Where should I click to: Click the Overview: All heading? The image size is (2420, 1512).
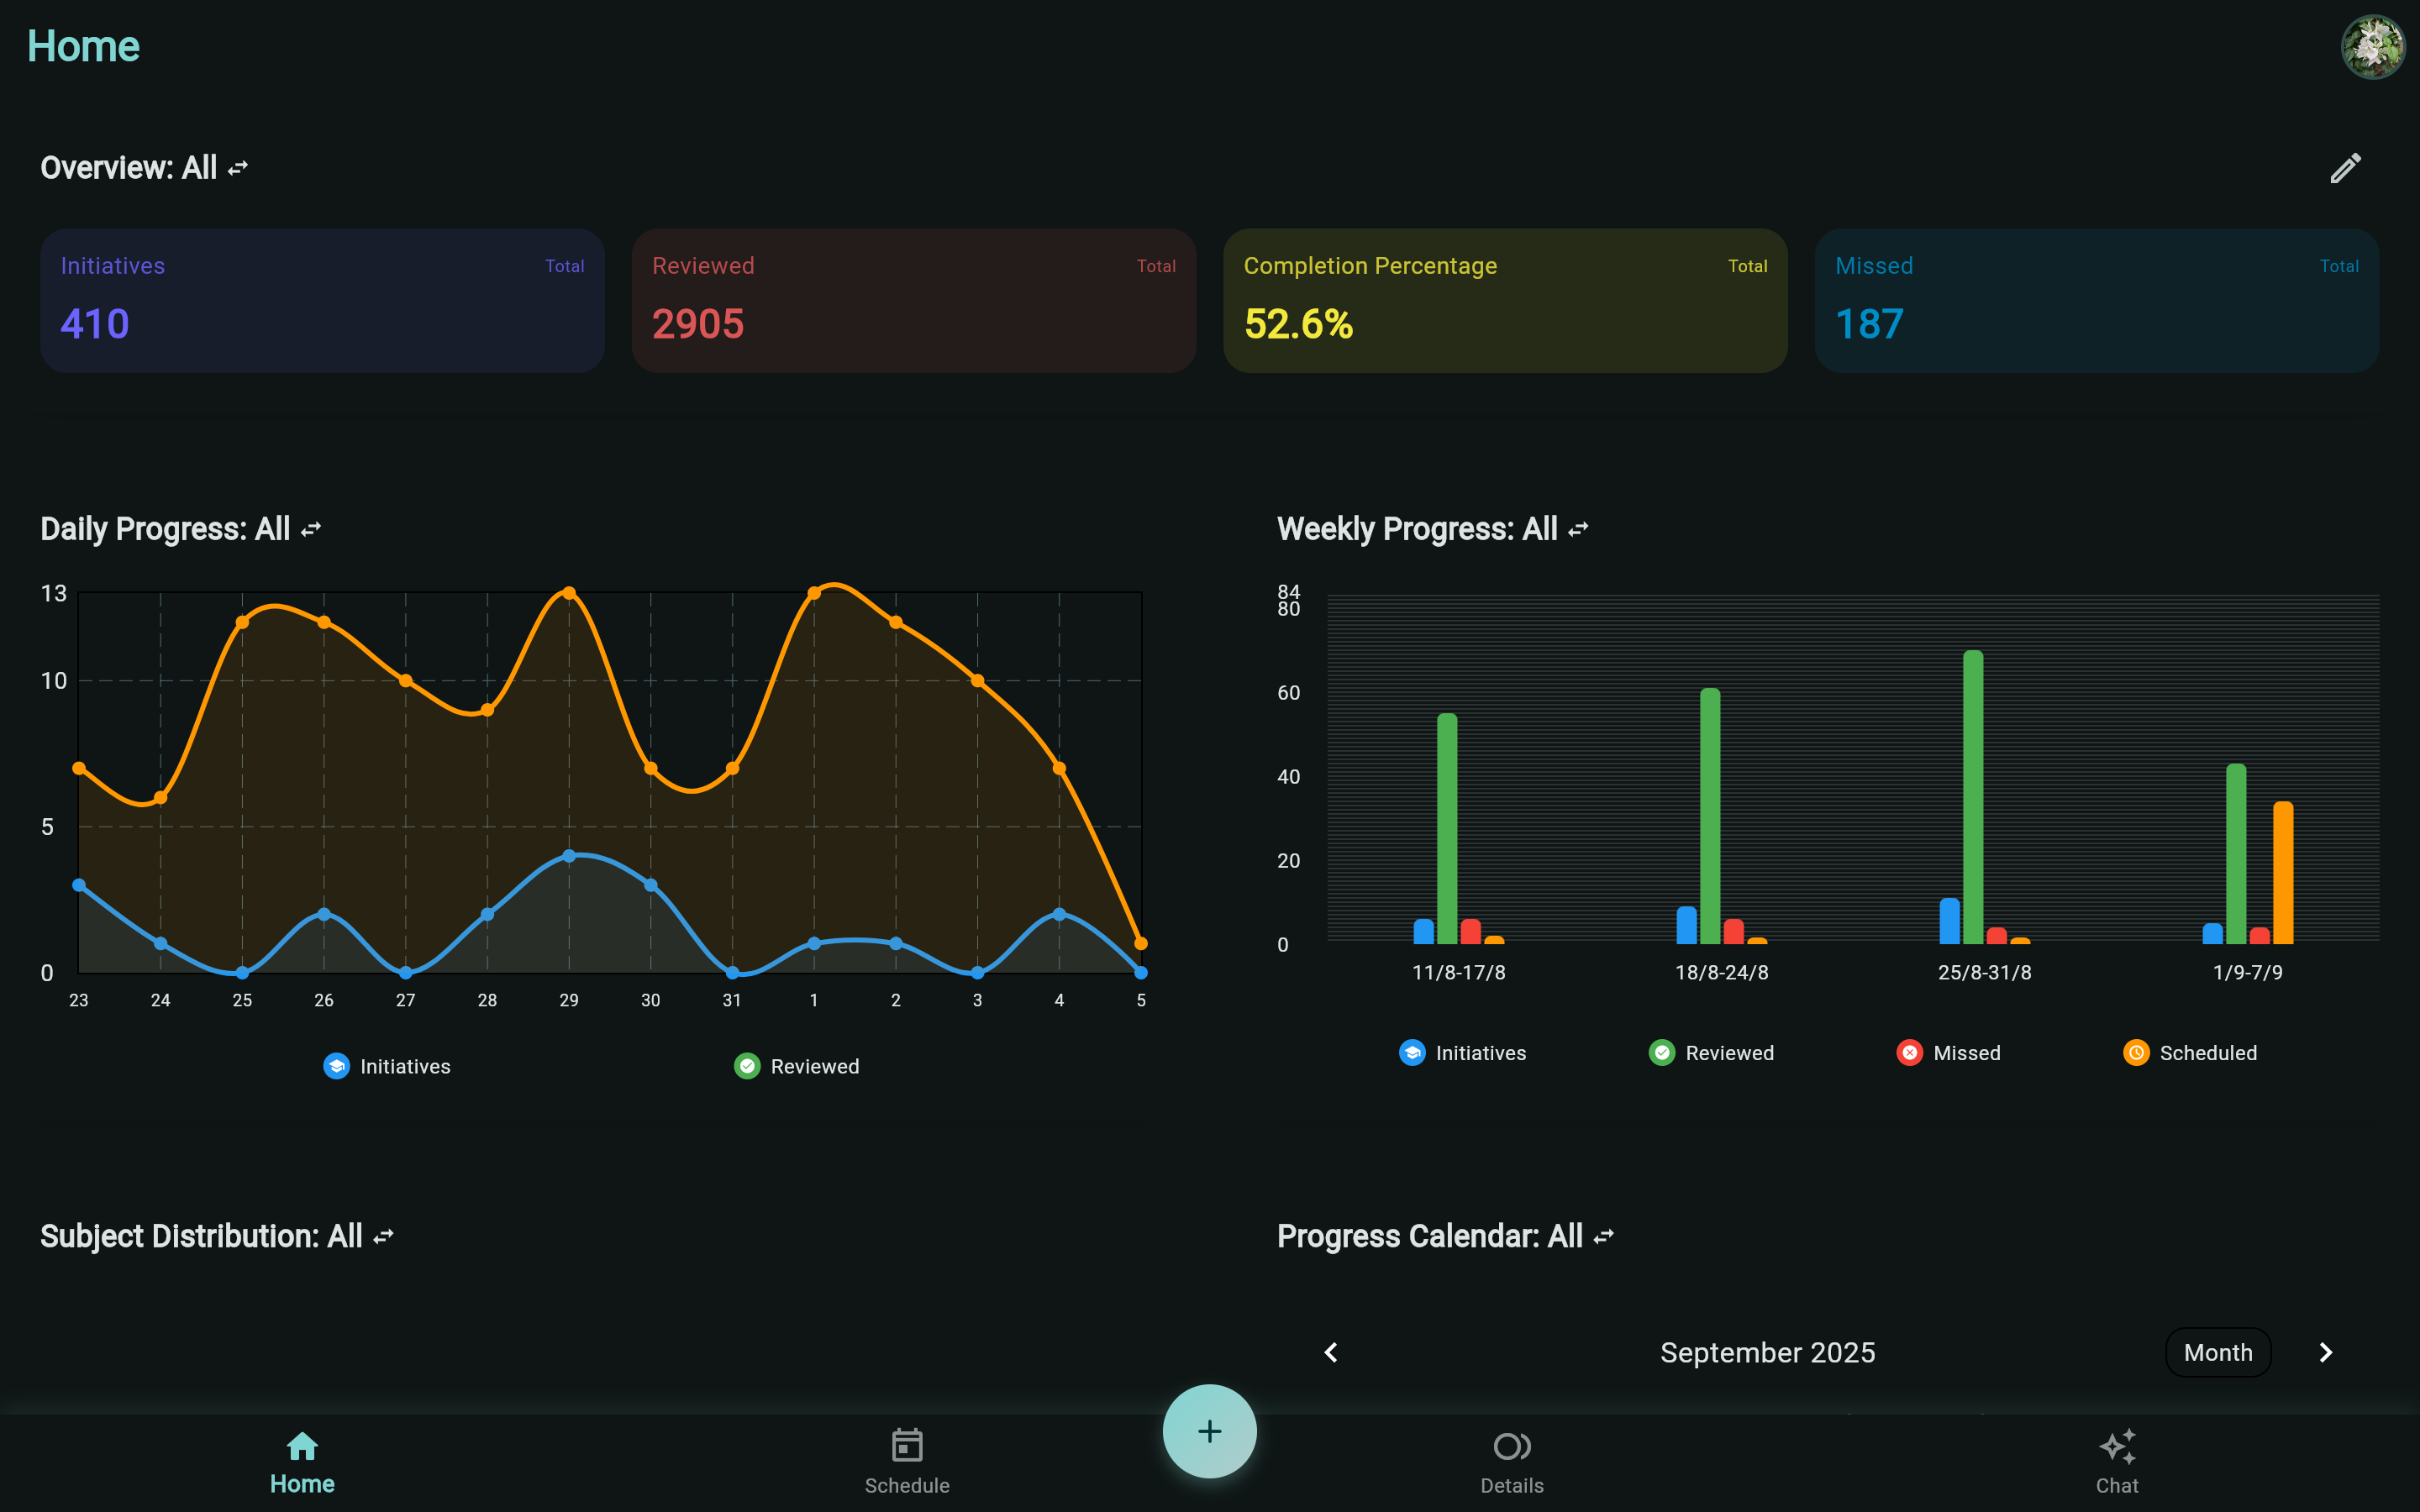[129, 168]
